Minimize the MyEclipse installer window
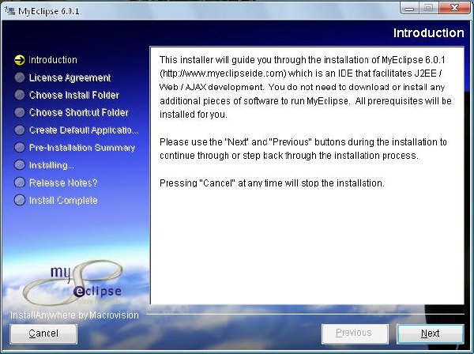The height and width of the screenshot is (354, 474). [x=409, y=8]
